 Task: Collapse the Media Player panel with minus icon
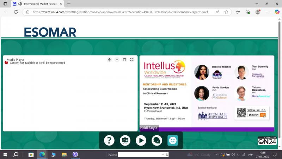click(117, 60)
